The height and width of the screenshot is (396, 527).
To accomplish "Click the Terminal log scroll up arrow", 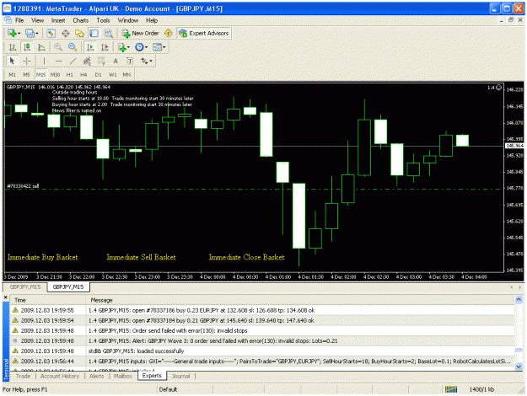I will [x=519, y=299].
